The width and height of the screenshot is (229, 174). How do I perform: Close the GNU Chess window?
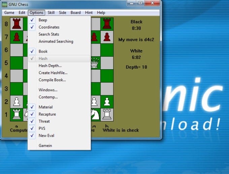[x=152, y=3]
